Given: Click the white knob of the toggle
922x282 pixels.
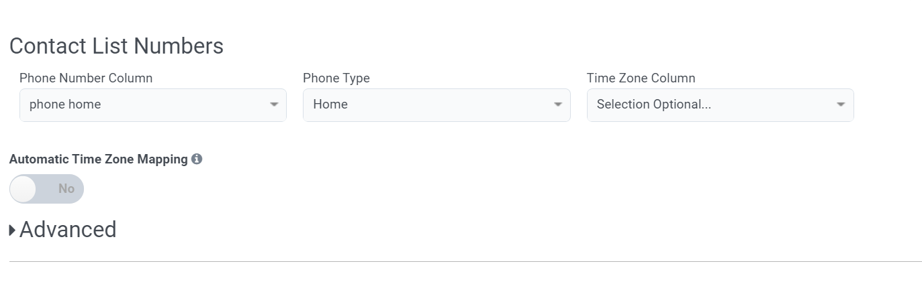Looking at the screenshot, I should click(24, 189).
